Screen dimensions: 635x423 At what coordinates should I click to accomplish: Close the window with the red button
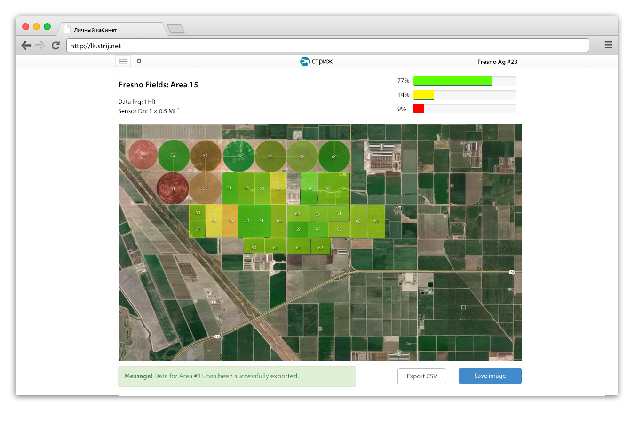pyautogui.click(x=26, y=26)
